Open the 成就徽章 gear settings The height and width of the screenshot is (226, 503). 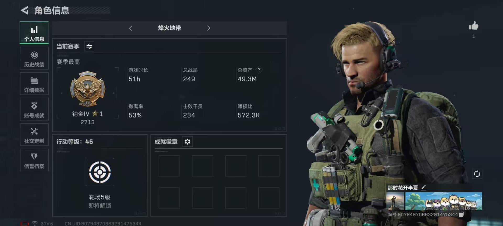[x=187, y=142]
